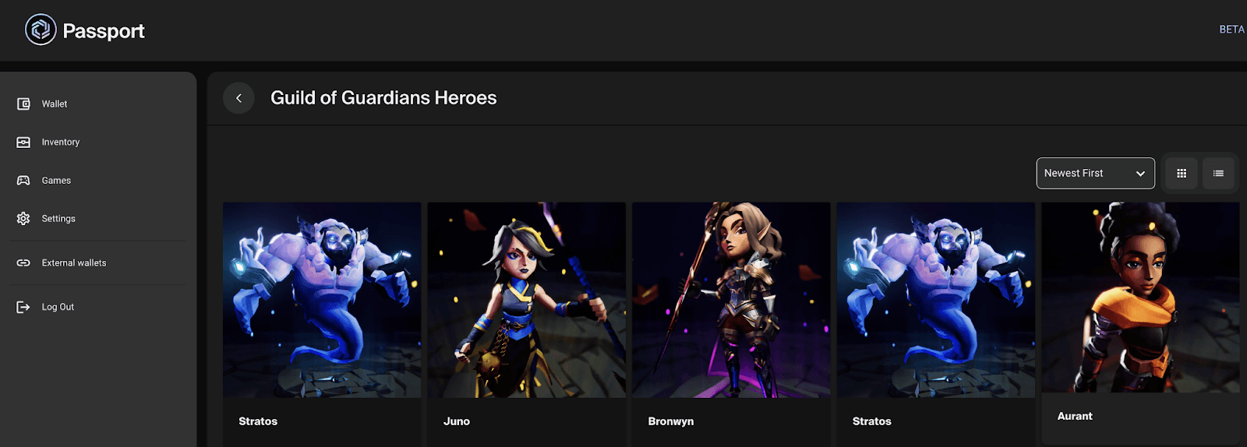Viewport: 1247px width, 447px height.
Task: Click the Passport logo icon
Action: coord(41,30)
